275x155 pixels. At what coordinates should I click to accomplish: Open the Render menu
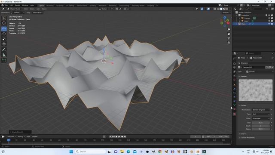17,5
